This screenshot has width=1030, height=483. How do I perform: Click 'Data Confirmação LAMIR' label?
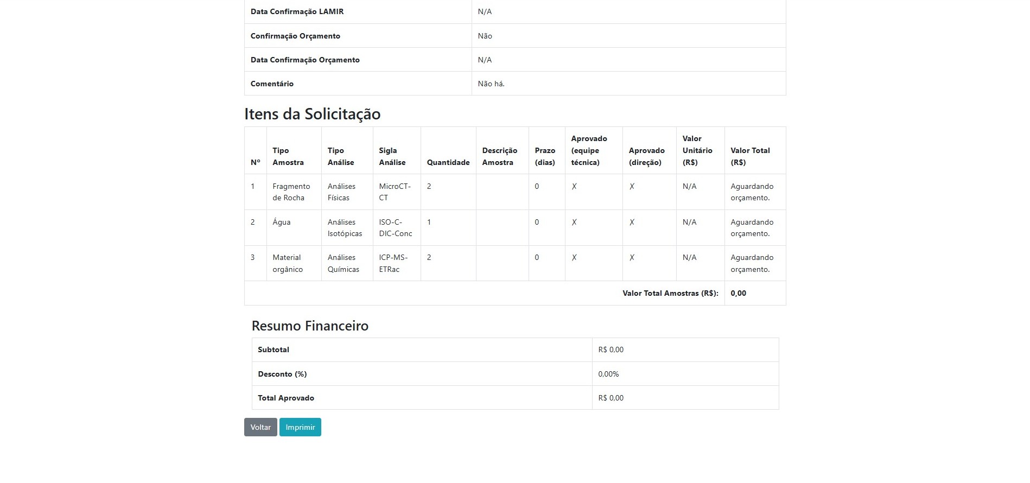[297, 11]
